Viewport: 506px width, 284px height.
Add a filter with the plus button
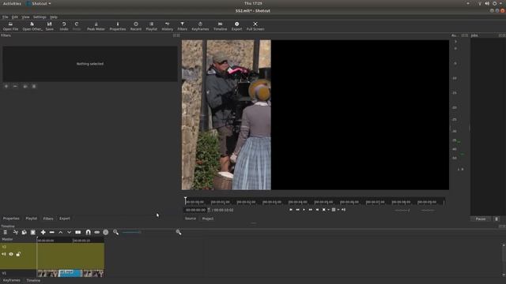tap(6, 86)
